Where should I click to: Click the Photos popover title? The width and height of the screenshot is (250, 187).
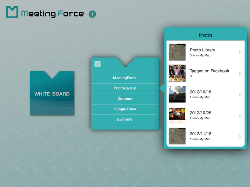pos(206,35)
